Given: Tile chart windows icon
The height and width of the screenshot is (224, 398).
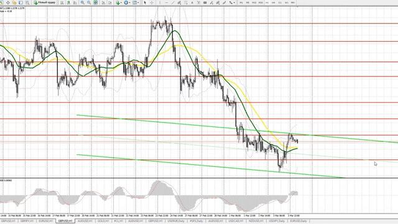Looking at the screenshot, I should pos(95,2).
